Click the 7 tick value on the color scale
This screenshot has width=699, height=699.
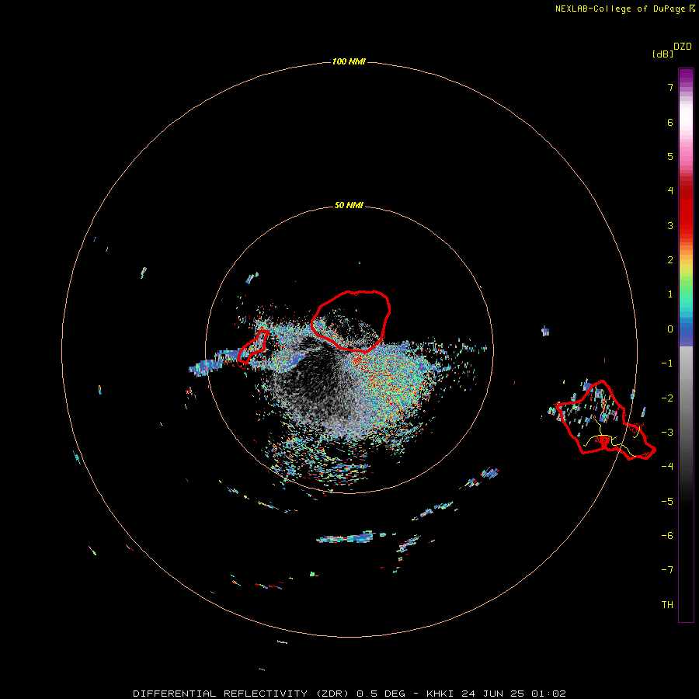670,87
